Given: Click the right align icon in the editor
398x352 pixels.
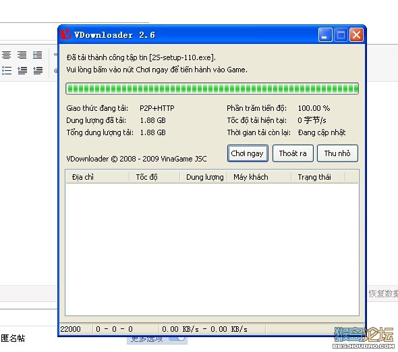Looking at the screenshot, I should (22, 55).
